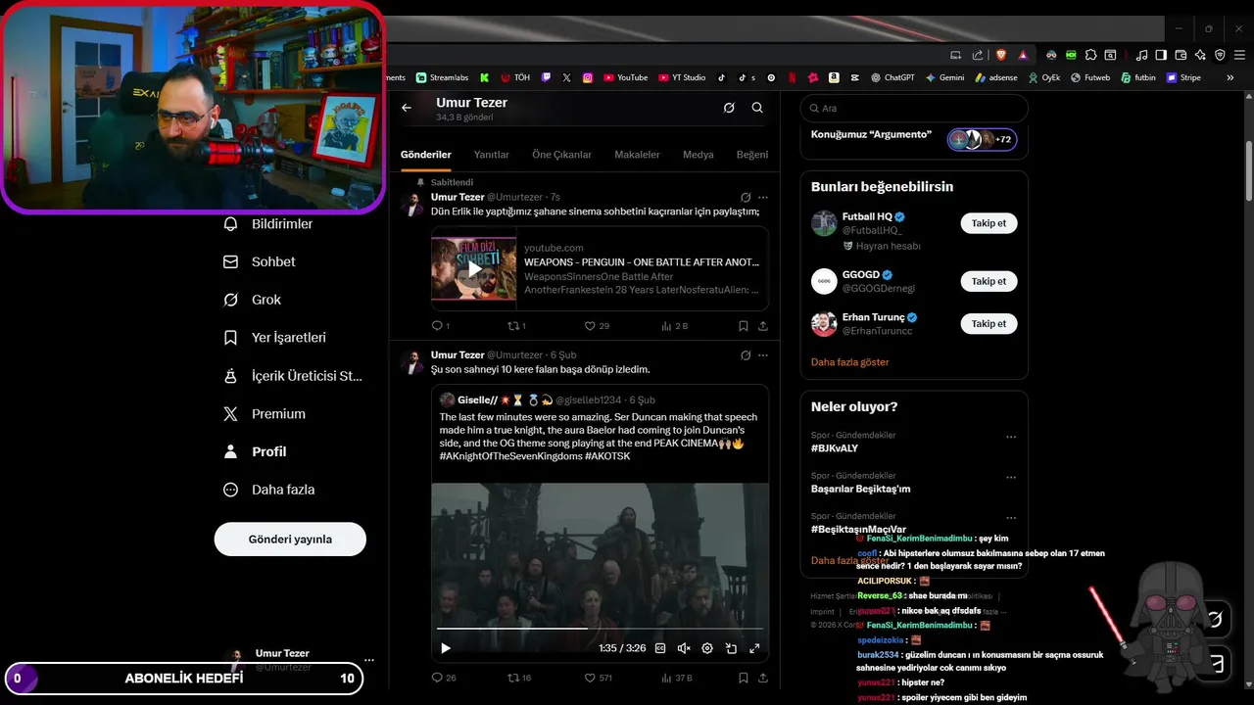
Task: Click Daha fazla göster under suggestions
Action: click(850, 362)
